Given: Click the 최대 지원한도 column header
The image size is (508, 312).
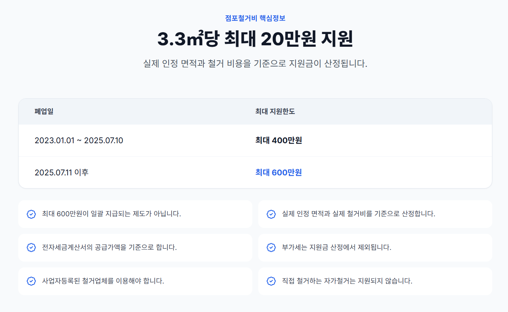Looking at the screenshot, I should pos(275,111).
